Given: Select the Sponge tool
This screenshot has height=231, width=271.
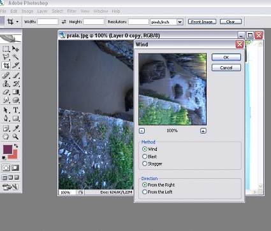Looking at the screenshot, I should (x=15, y=100).
